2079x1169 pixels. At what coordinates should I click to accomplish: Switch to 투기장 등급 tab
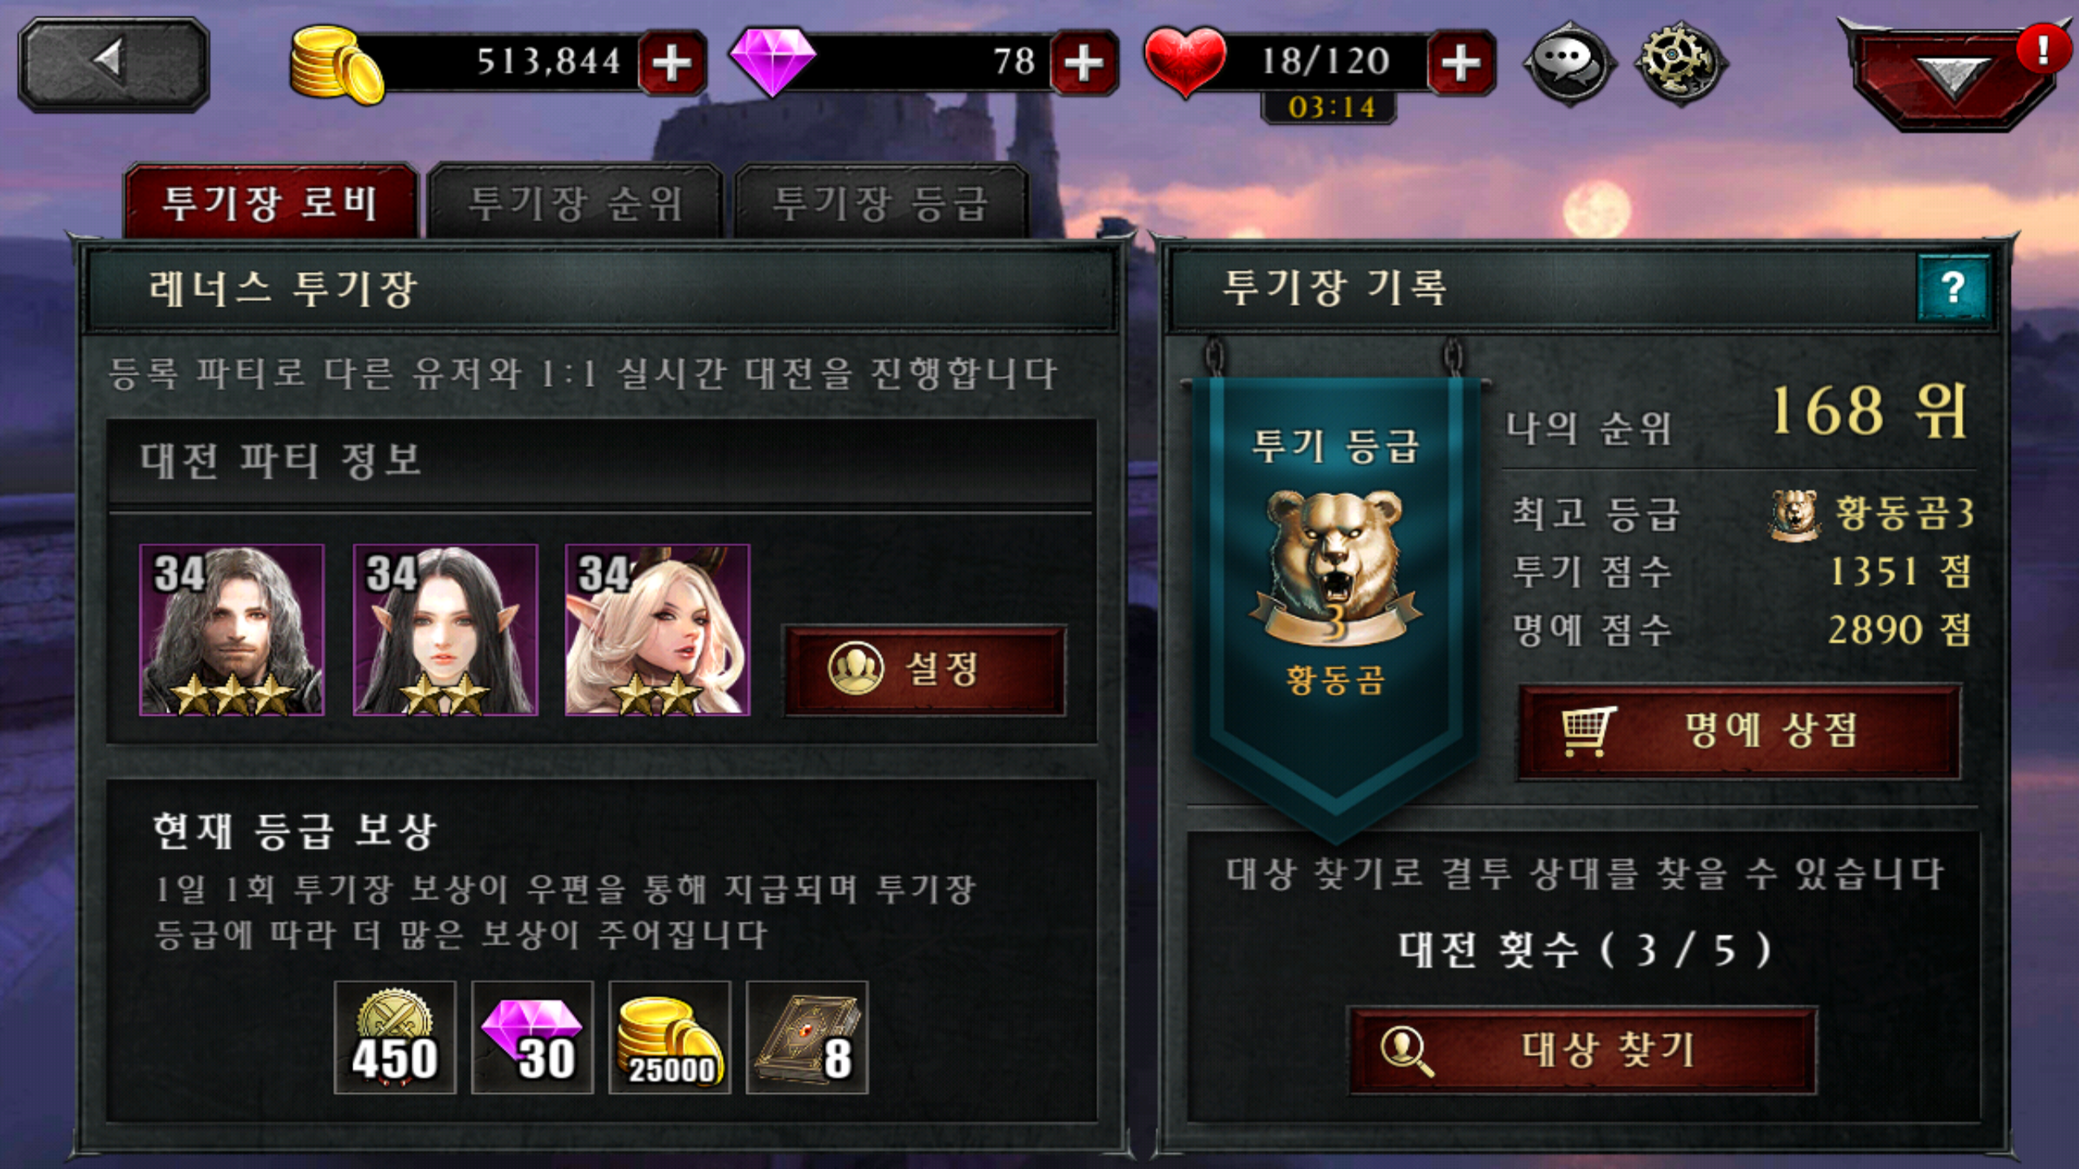coord(880,203)
